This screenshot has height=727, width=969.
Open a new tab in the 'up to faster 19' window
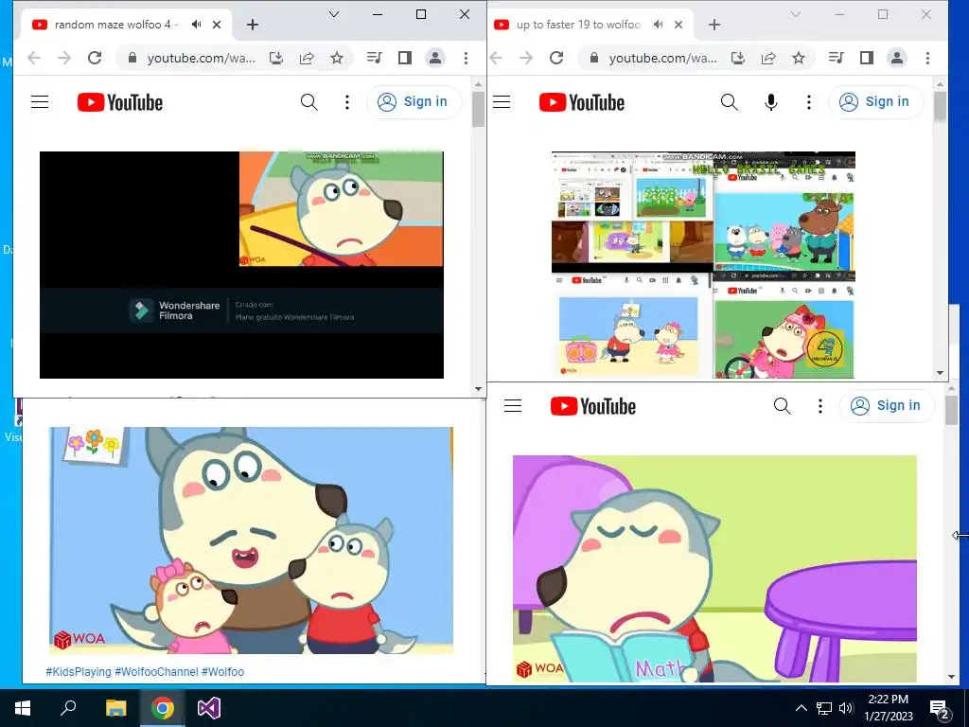714,25
